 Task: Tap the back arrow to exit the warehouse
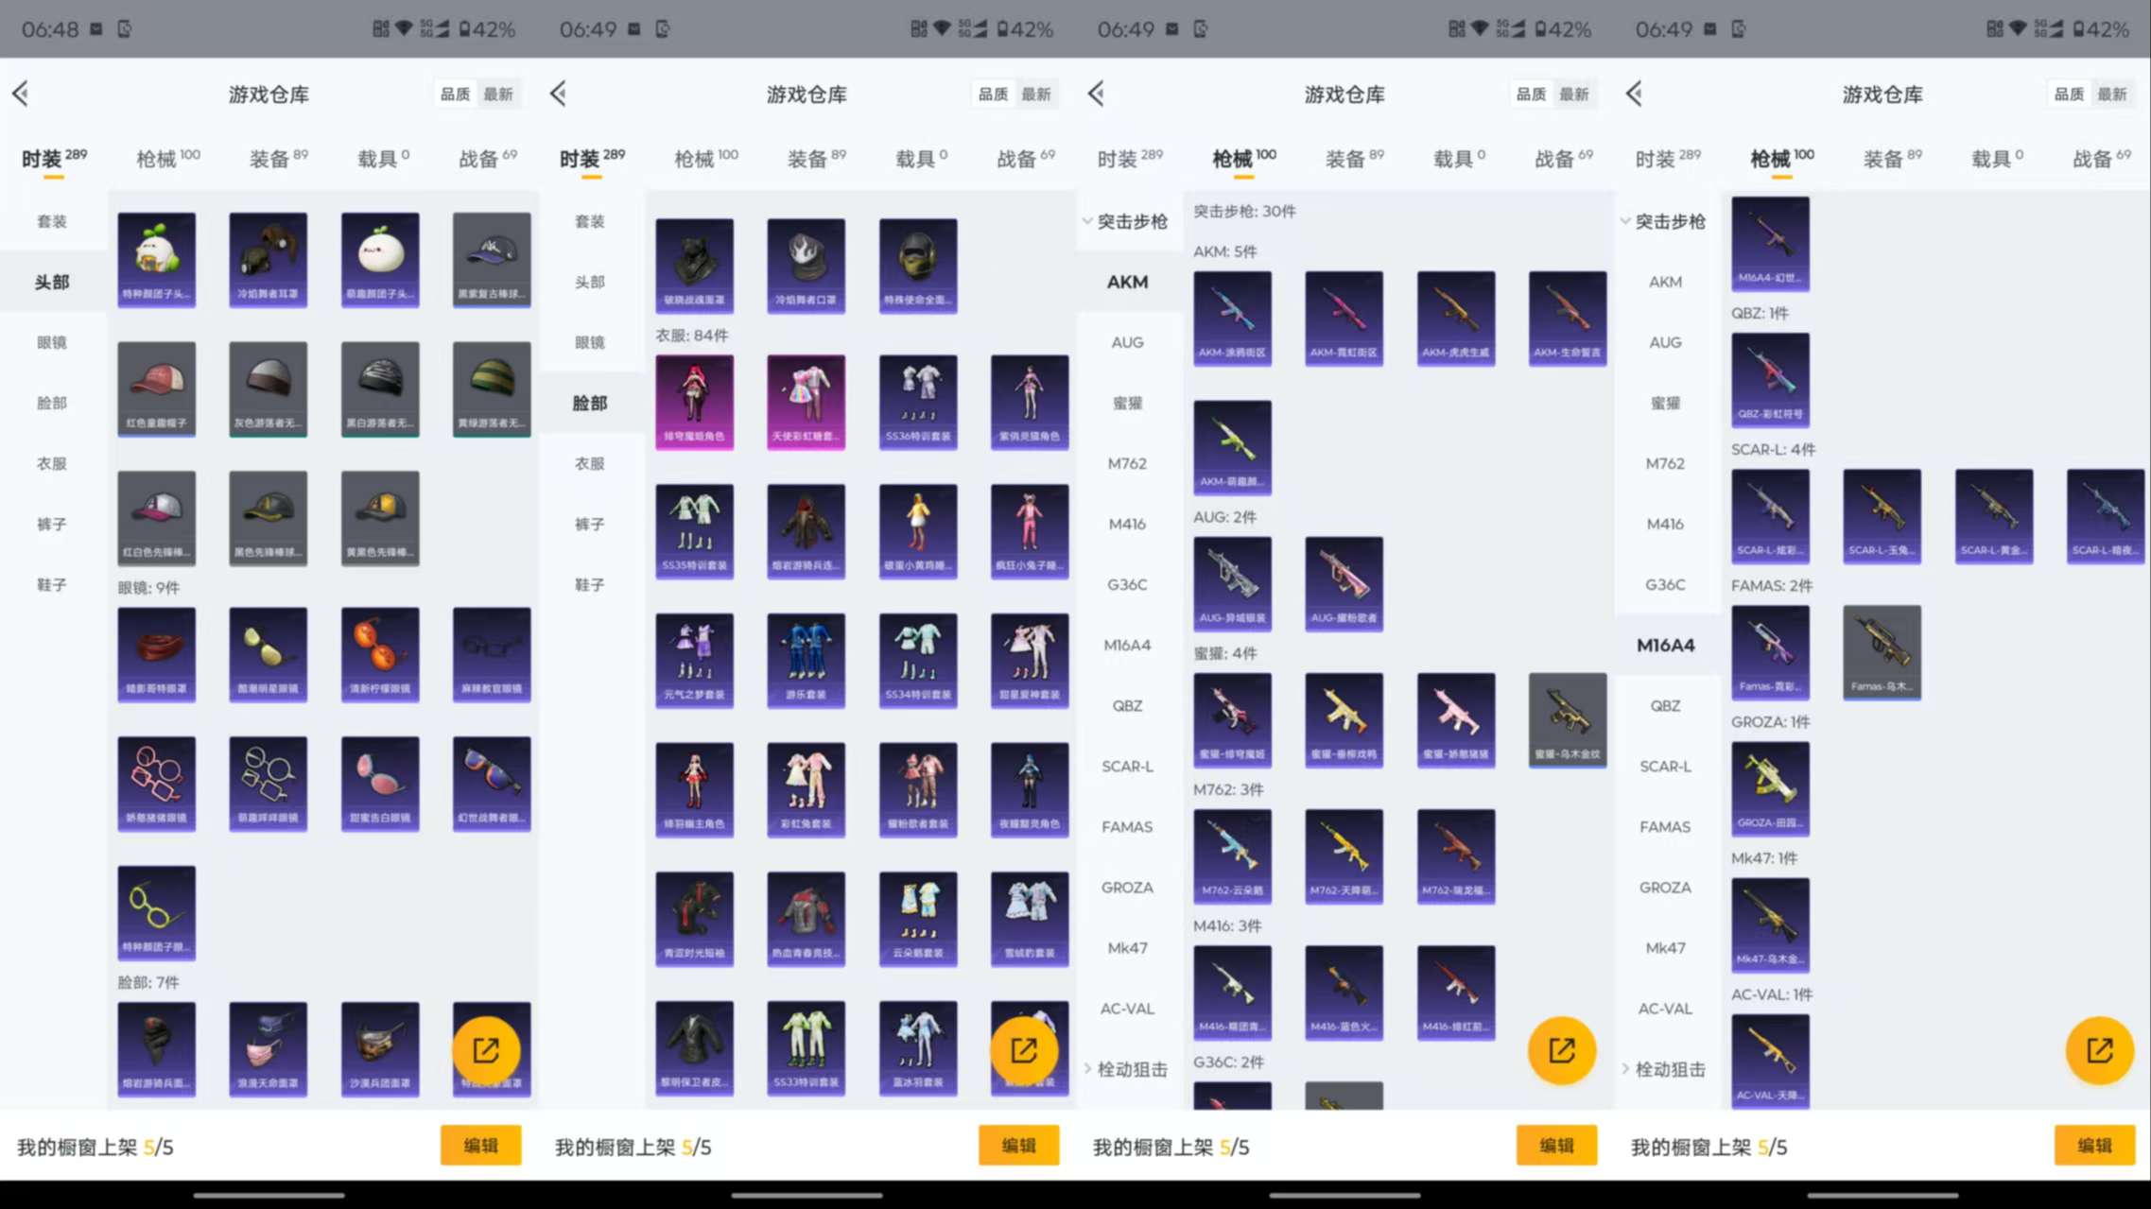pyautogui.click(x=21, y=94)
